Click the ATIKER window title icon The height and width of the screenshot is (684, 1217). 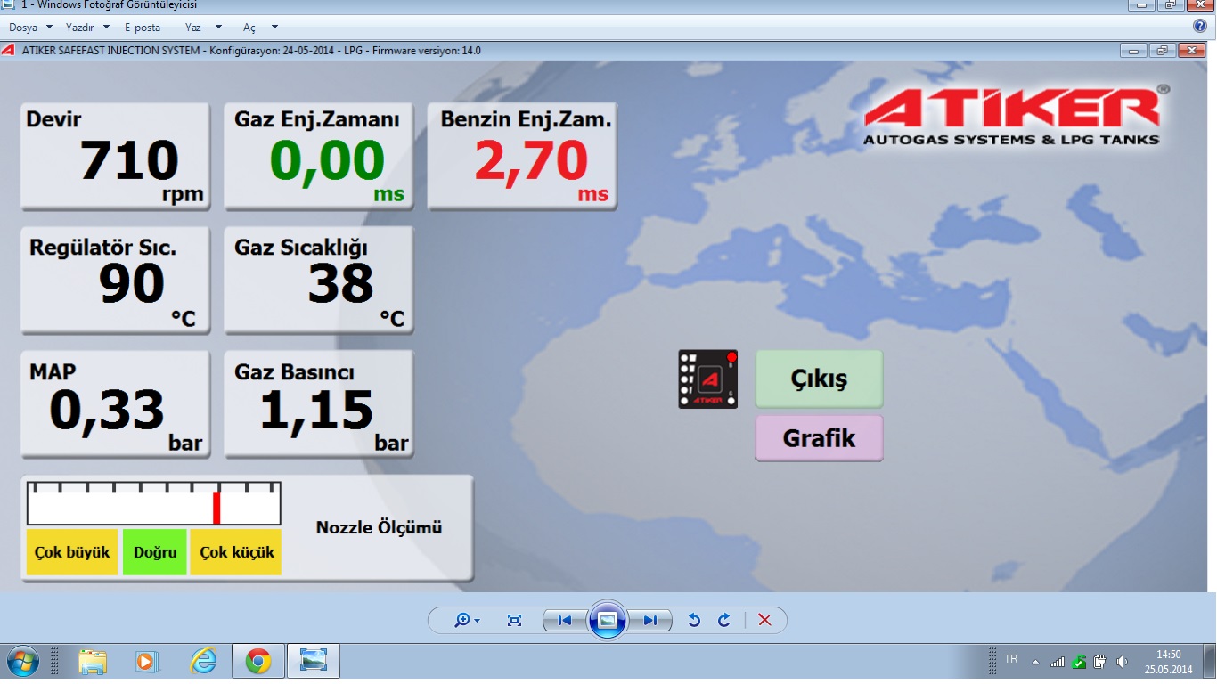coord(8,51)
